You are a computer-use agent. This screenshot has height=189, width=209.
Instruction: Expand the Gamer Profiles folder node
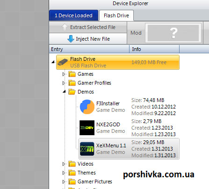click(64, 83)
